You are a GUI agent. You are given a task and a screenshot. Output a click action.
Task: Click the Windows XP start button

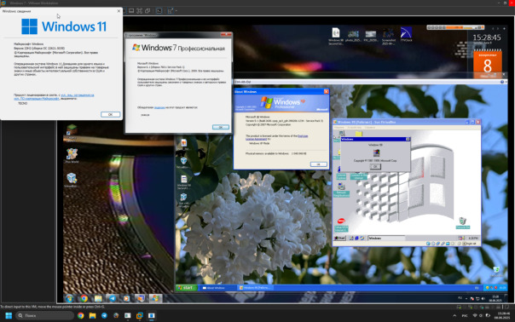[x=186, y=288]
